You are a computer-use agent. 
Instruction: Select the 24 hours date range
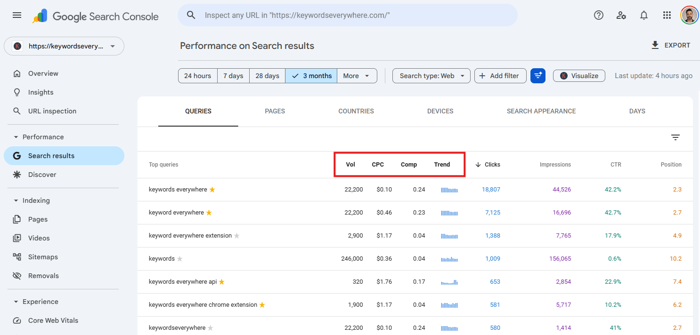[198, 76]
